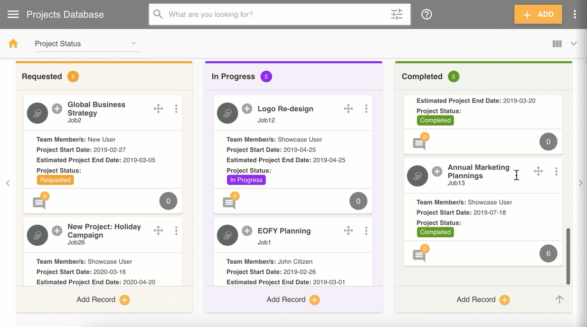Screen dimensions: 587x327
Task: Click counter circle showing 6 on Annual Marketing
Action: coord(548,254)
